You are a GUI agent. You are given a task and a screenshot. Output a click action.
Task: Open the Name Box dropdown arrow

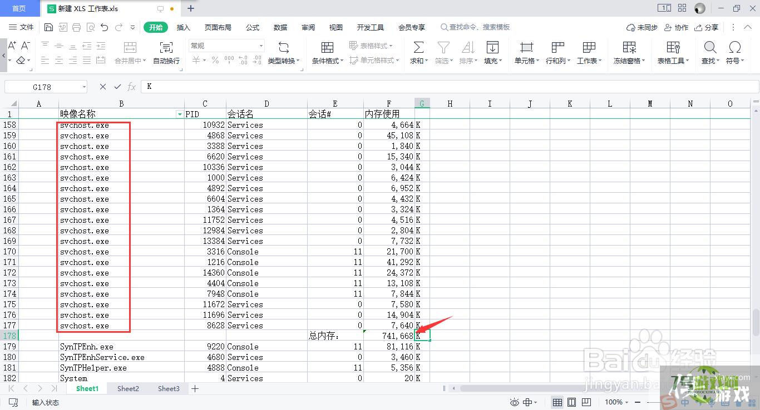point(84,87)
